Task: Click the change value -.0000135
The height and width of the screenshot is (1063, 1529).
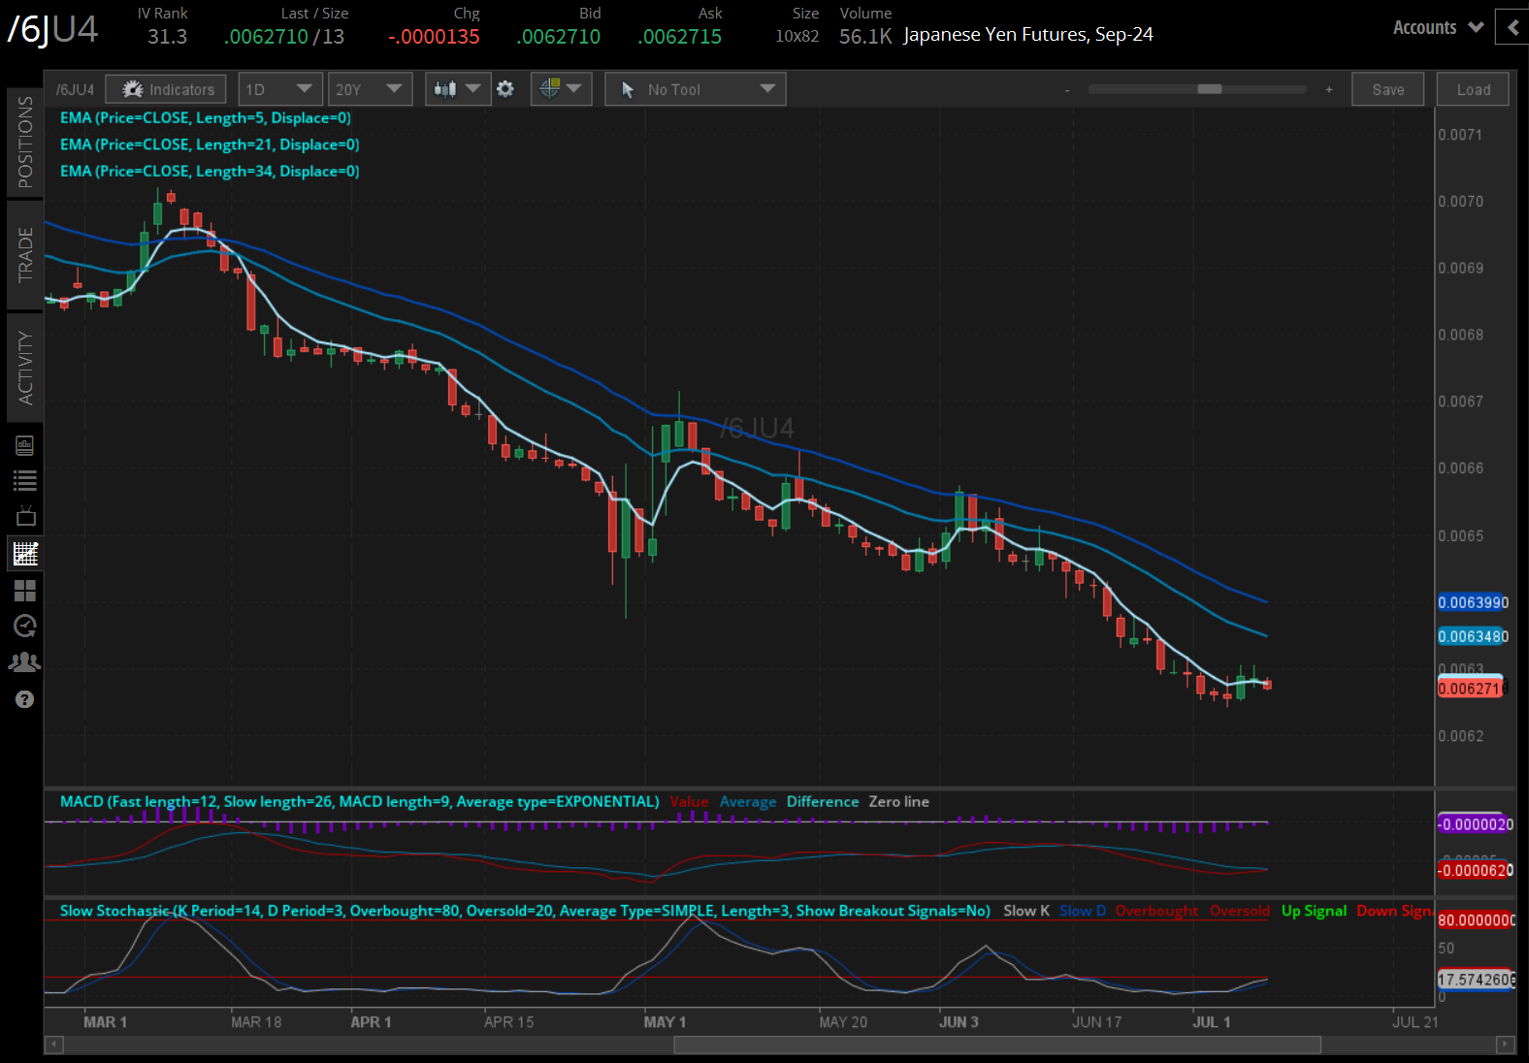Action: point(434,37)
